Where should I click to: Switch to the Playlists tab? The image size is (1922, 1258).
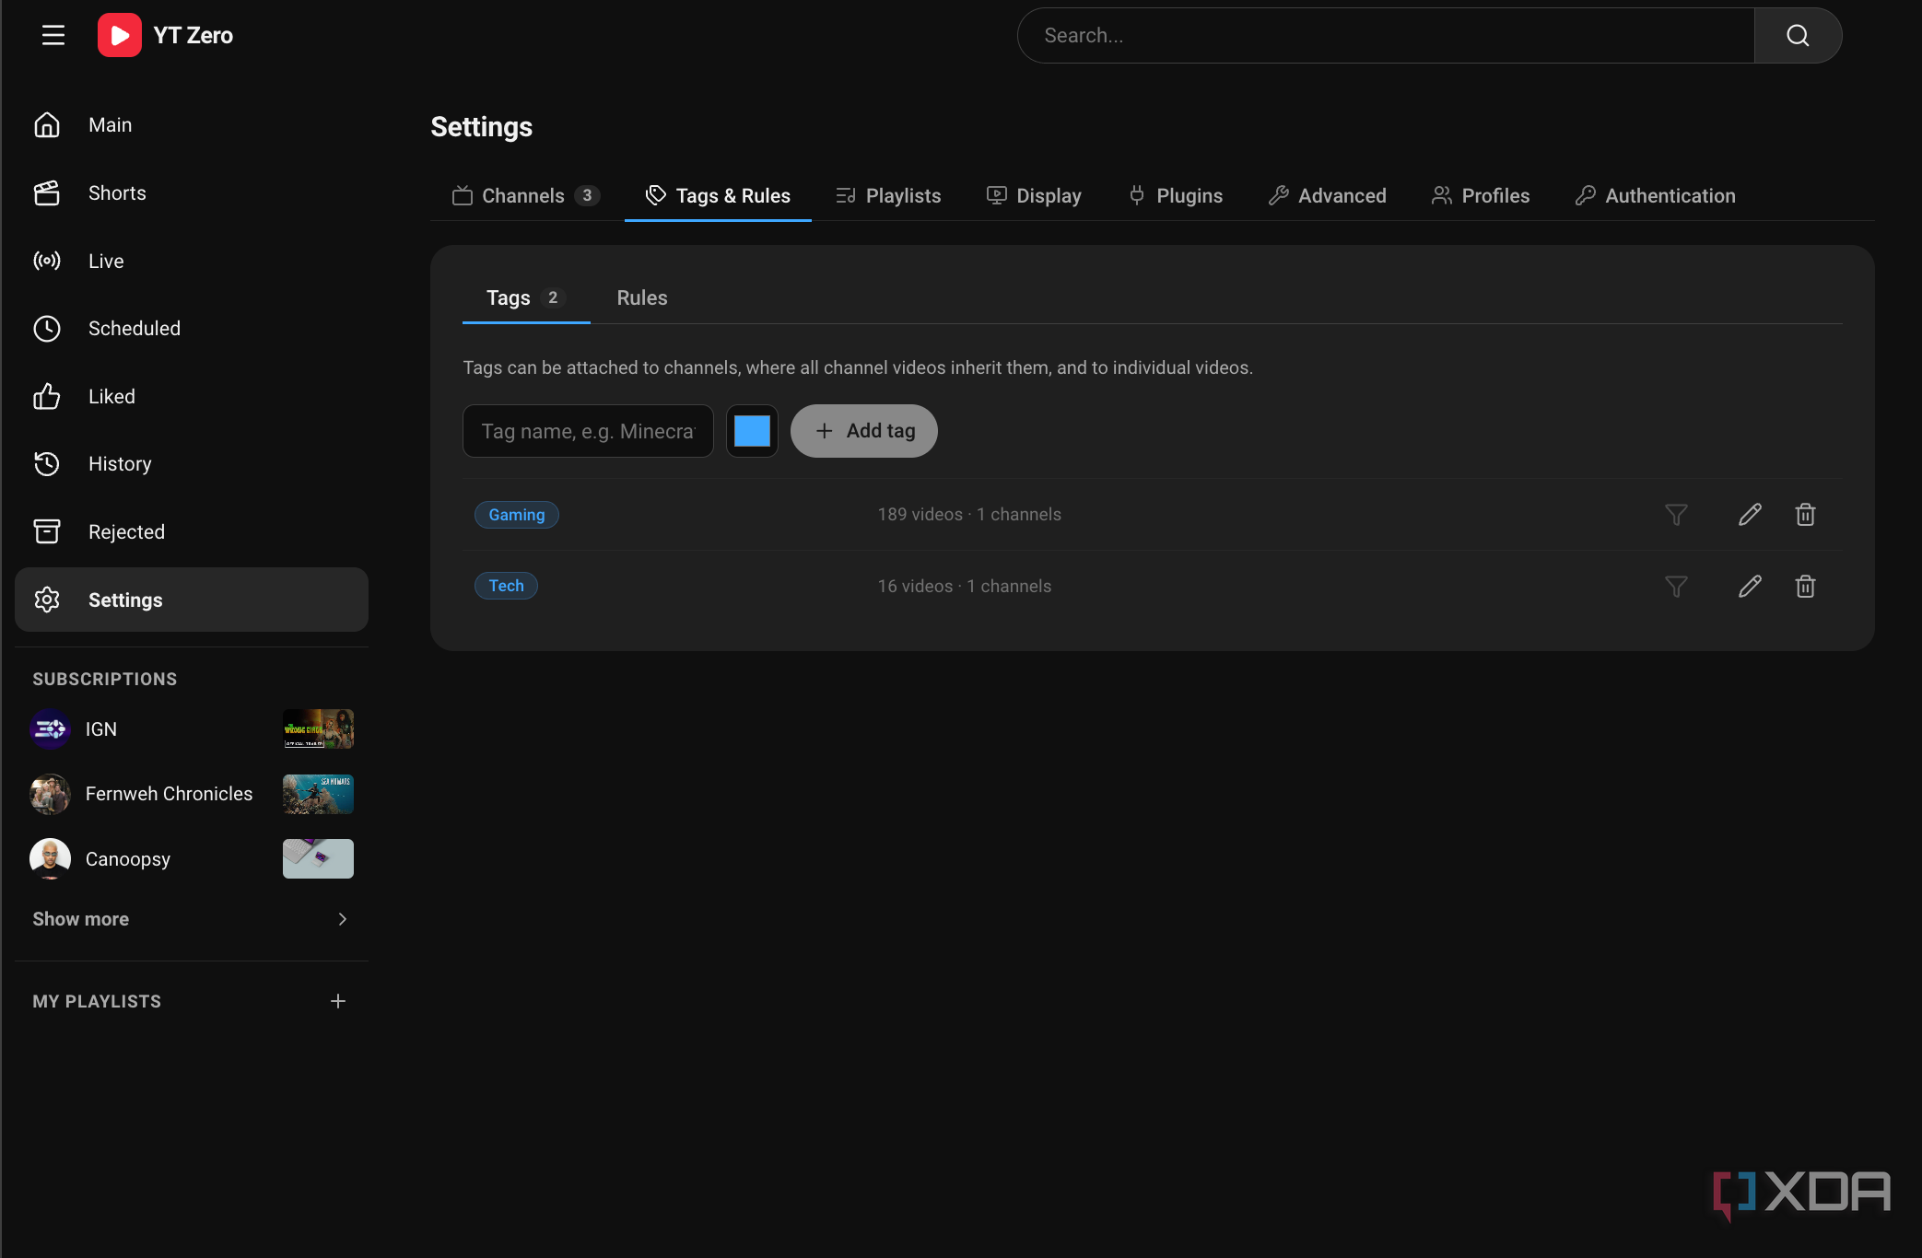tap(888, 195)
